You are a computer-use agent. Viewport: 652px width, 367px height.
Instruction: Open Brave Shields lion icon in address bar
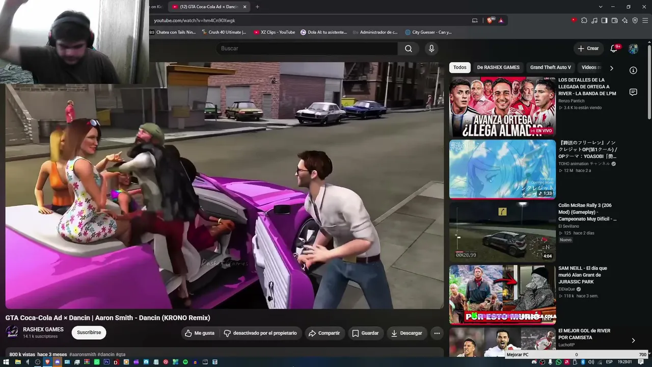pos(490,20)
